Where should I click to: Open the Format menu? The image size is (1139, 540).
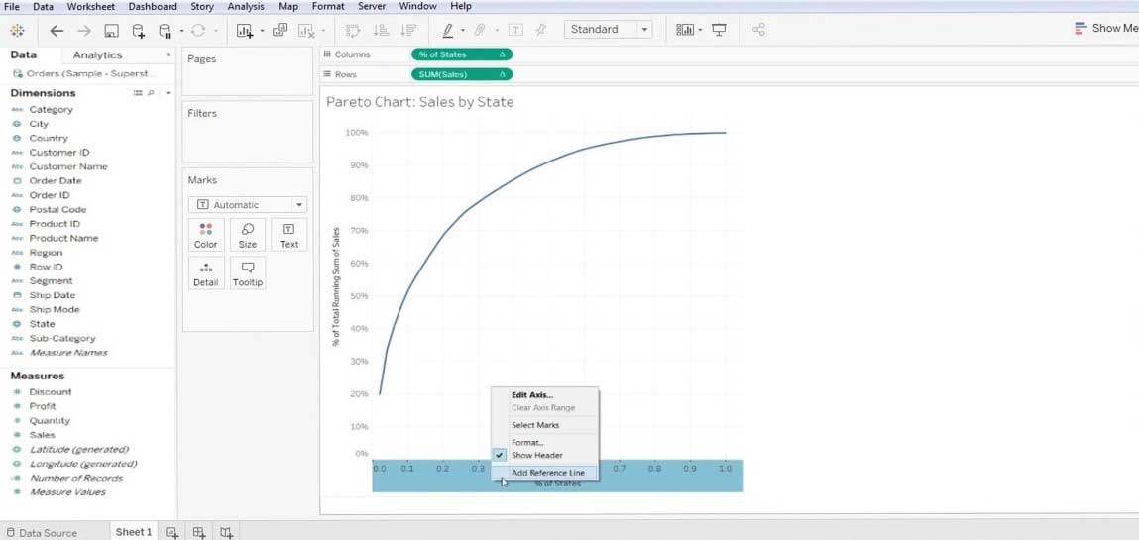point(328,6)
